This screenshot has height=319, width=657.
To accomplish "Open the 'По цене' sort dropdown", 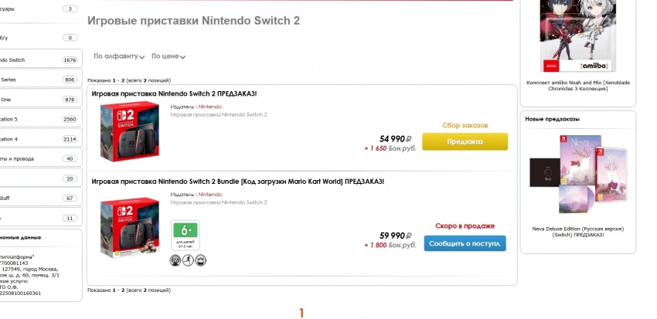I will click(x=168, y=56).
